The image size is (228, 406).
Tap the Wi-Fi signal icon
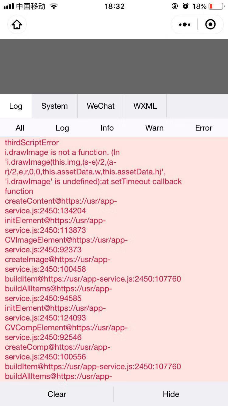pos(54,6)
